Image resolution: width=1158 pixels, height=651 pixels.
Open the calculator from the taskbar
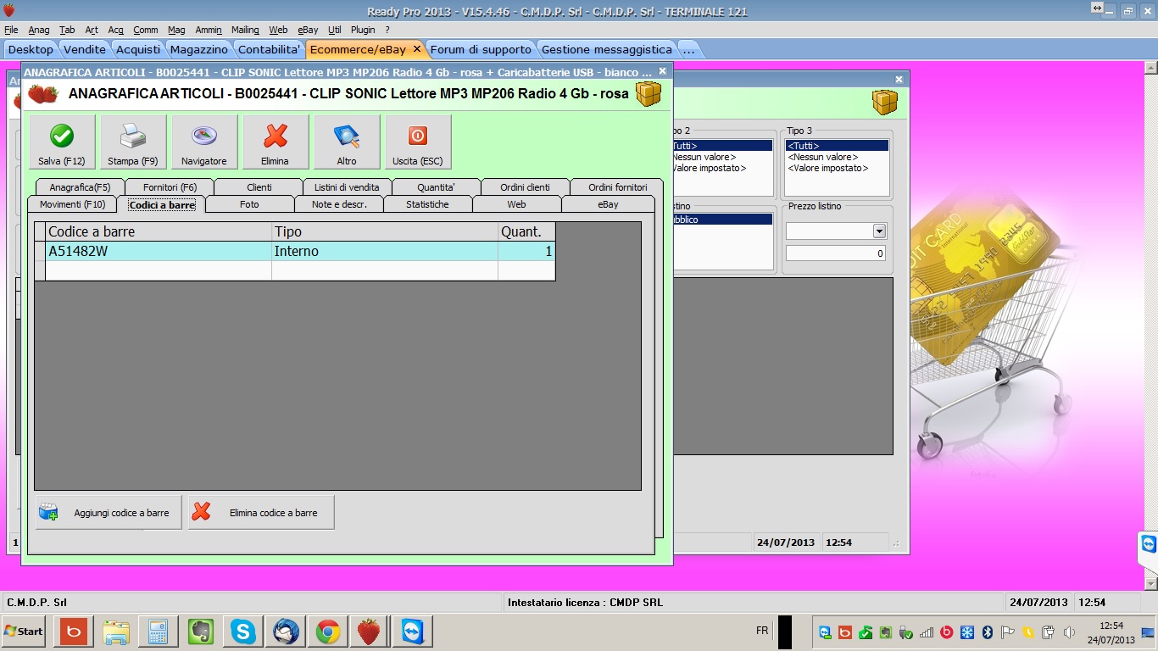pyautogui.click(x=159, y=632)
